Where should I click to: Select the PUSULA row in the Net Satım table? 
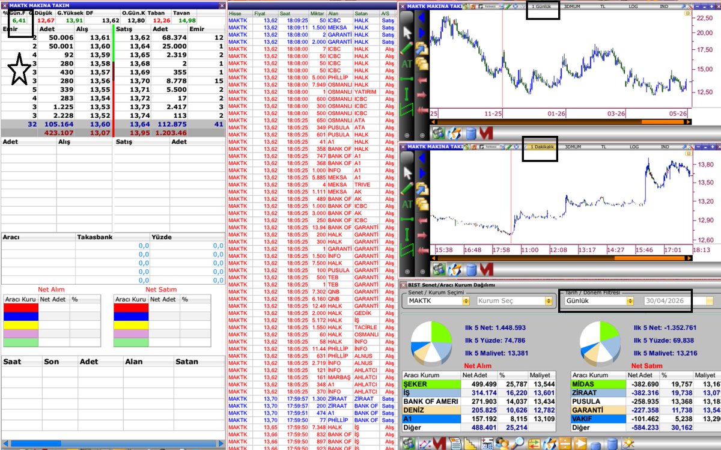pos(646,401)
